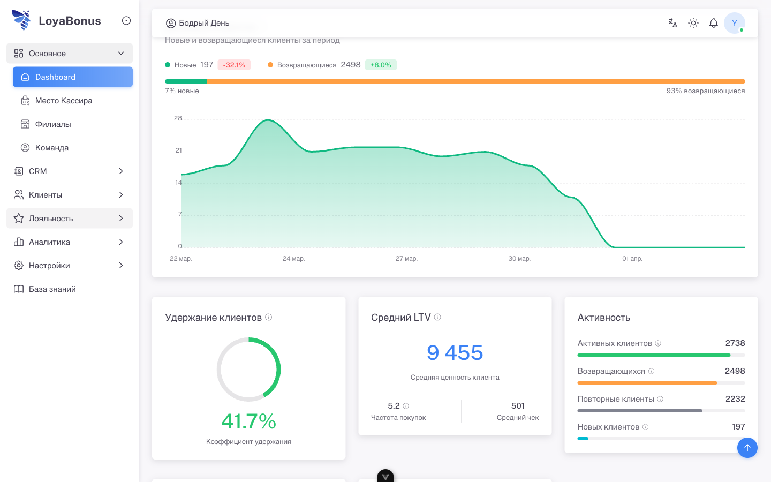Collapse the Основное menu section
Image resolution: width=771 pixels, height=482 pixels.
point(69,53)
